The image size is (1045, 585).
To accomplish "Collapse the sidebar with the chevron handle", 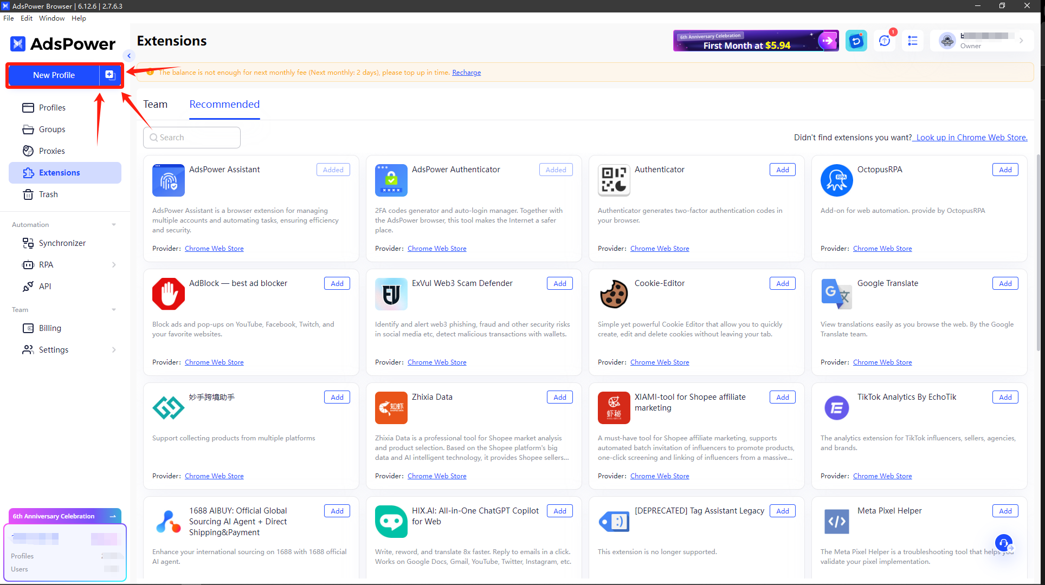I will pyautogui.click(x=129, y=56).
